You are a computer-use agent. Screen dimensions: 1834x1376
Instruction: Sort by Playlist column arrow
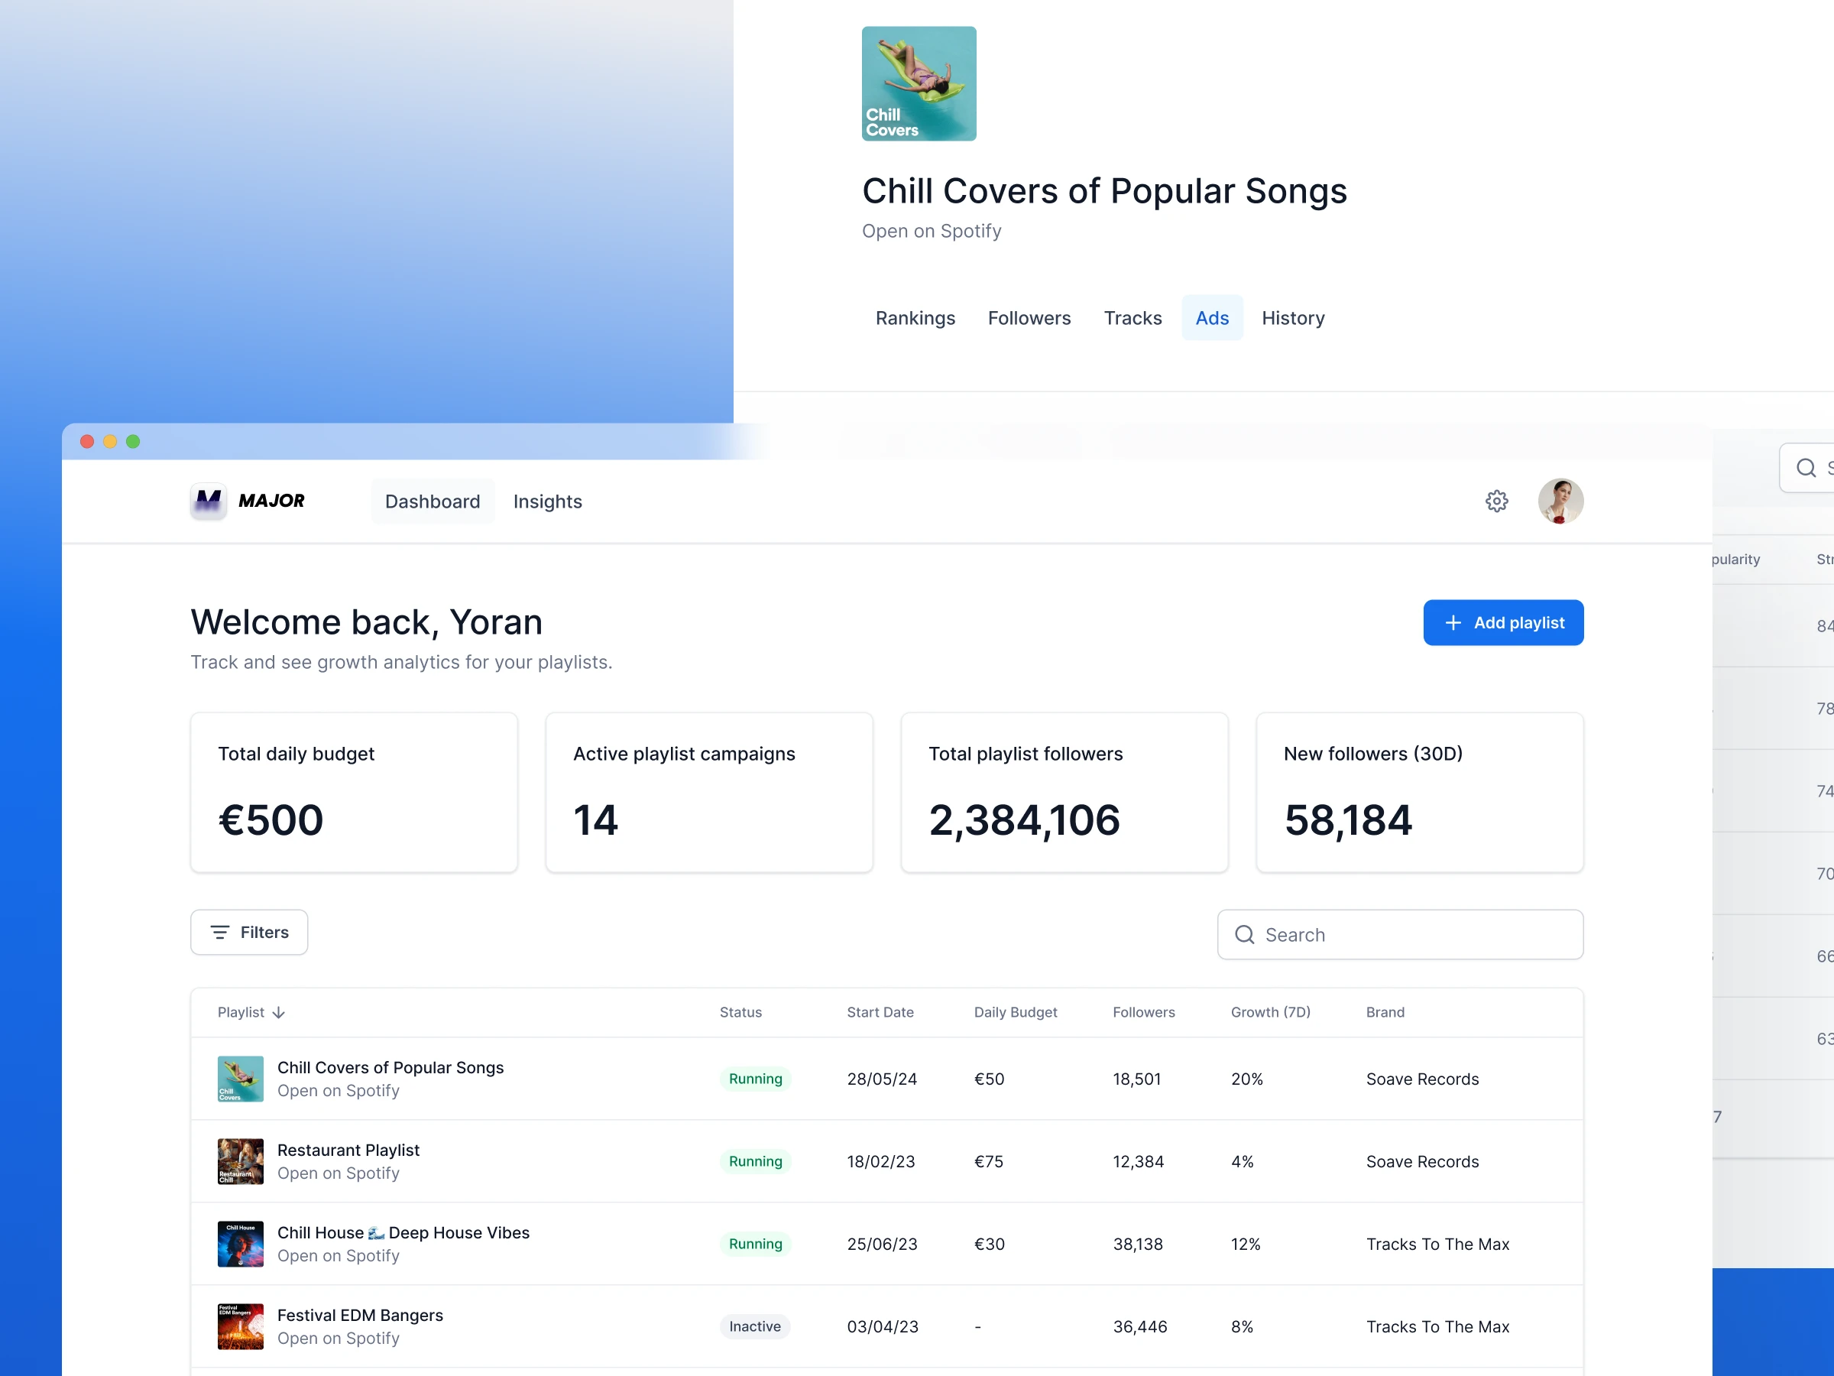coord(279,1013)
